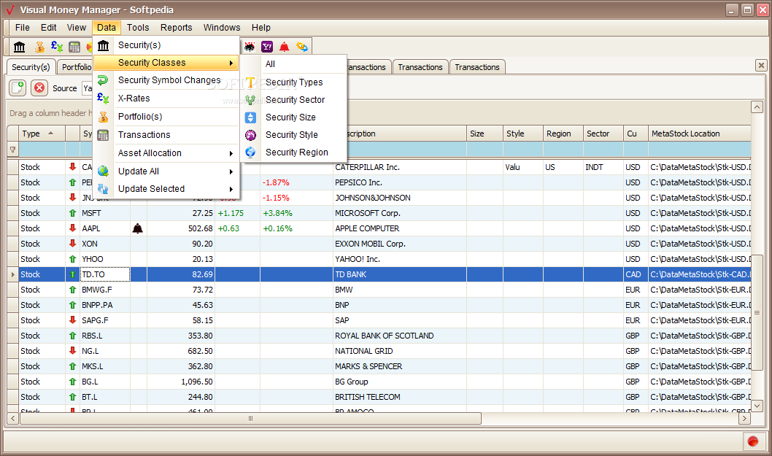Open the Windows menu

click(222, 28)
